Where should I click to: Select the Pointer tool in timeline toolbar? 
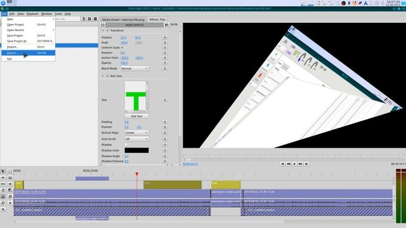point(3,171)
